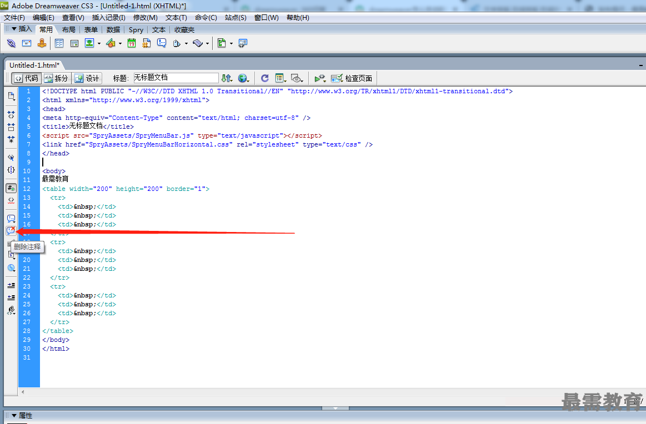Image resolution: width=646 pixels, height=424 pixels.
Task: Switch to the Forms insert tab
Action: pos(91,29)
